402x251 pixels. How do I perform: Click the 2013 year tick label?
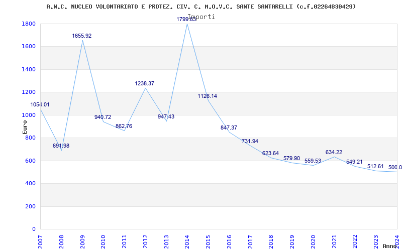coord(166,242)
